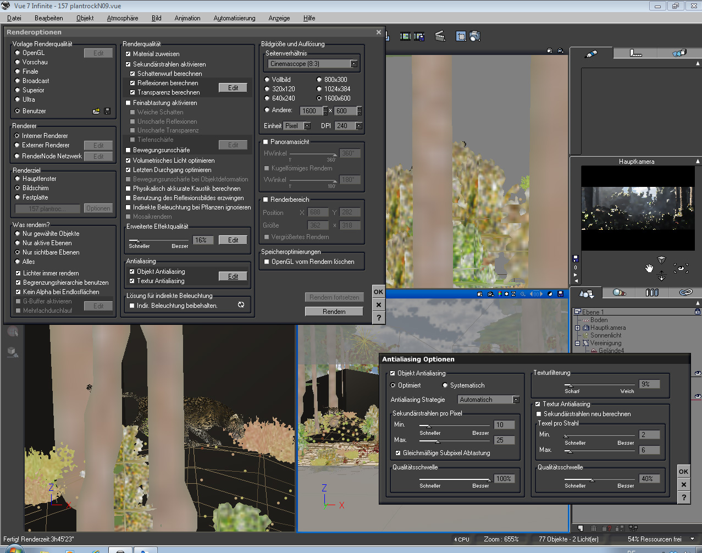The image size is (702, 553).
Task: Click Edit button next to Antialiasing options
Action: 233,276
